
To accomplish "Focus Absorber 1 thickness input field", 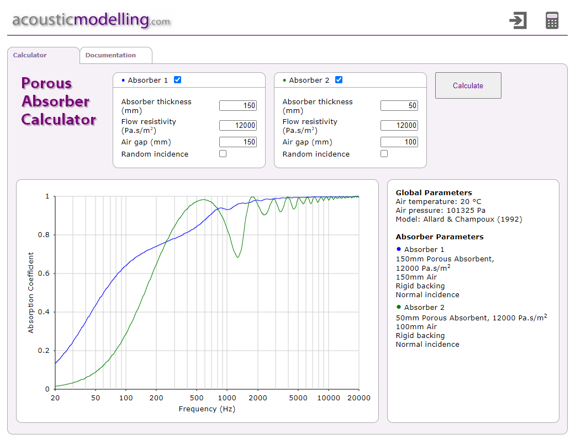I will pos(238,106).
